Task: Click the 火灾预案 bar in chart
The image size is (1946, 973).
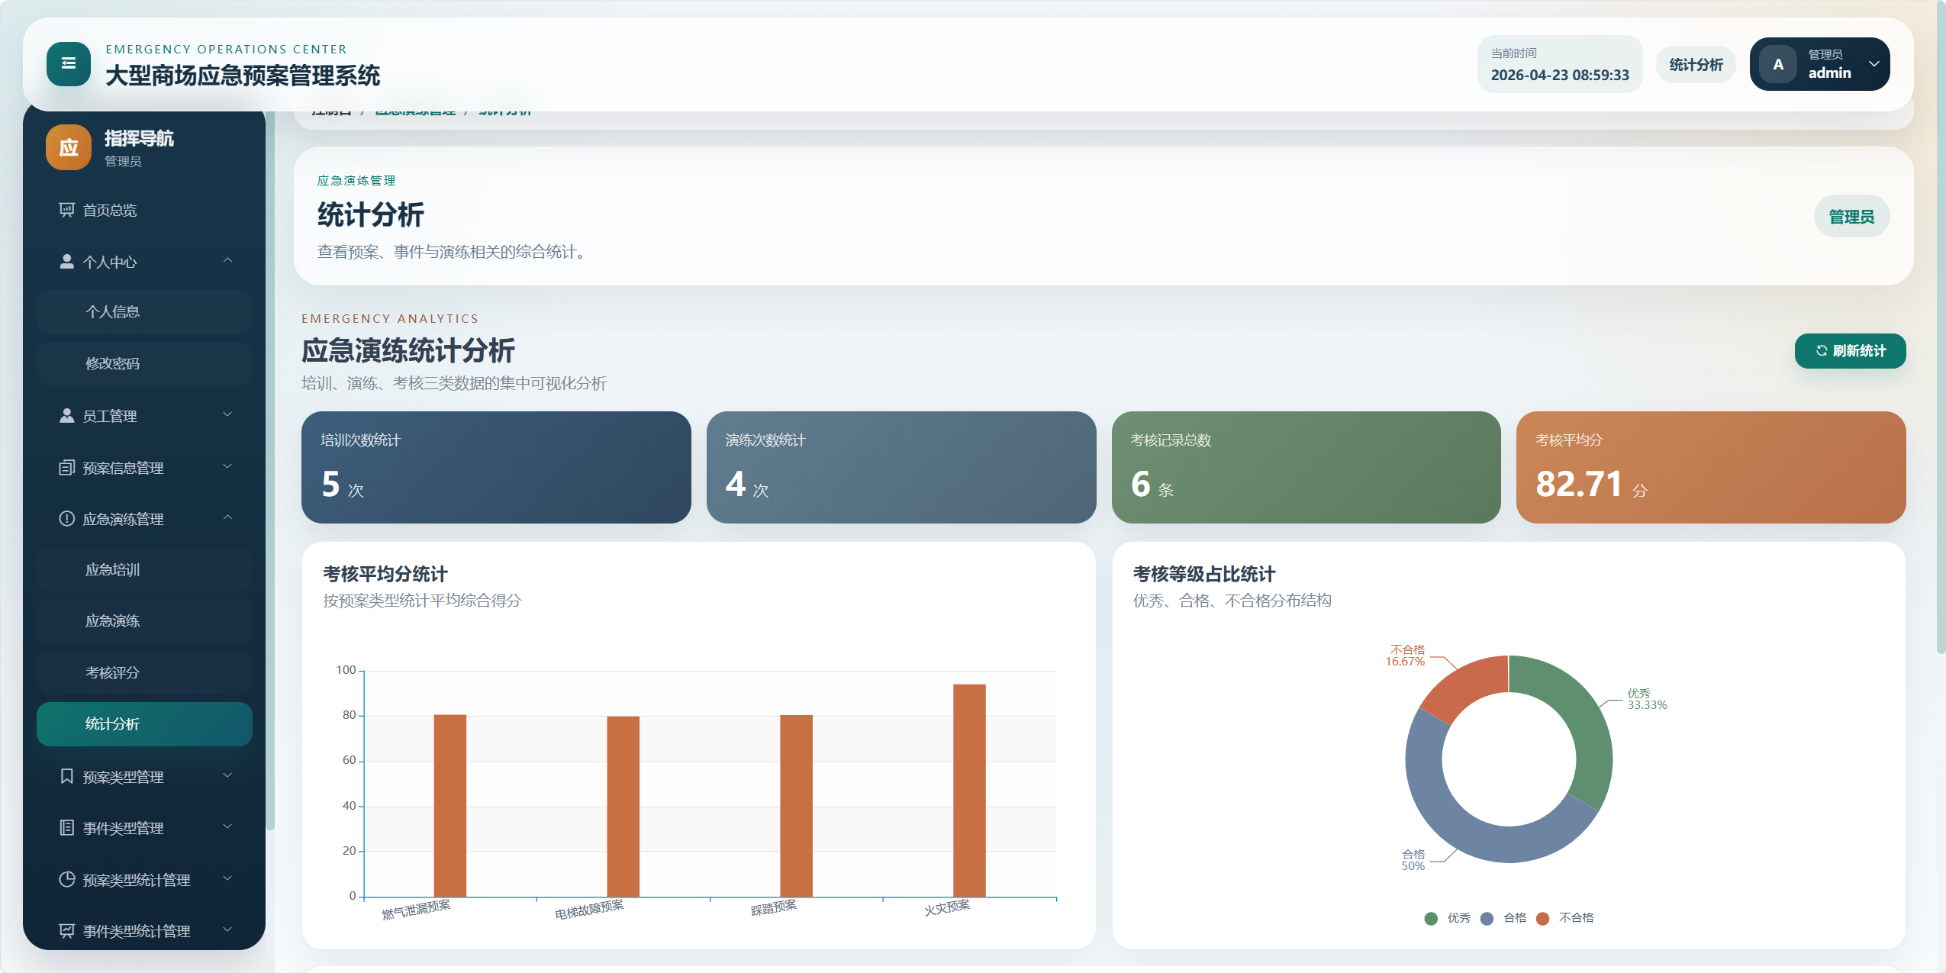Action: (969, 790)
